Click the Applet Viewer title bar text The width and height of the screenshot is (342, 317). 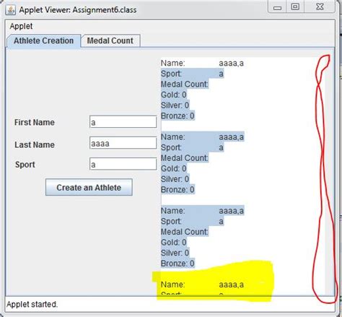(78, 10)
